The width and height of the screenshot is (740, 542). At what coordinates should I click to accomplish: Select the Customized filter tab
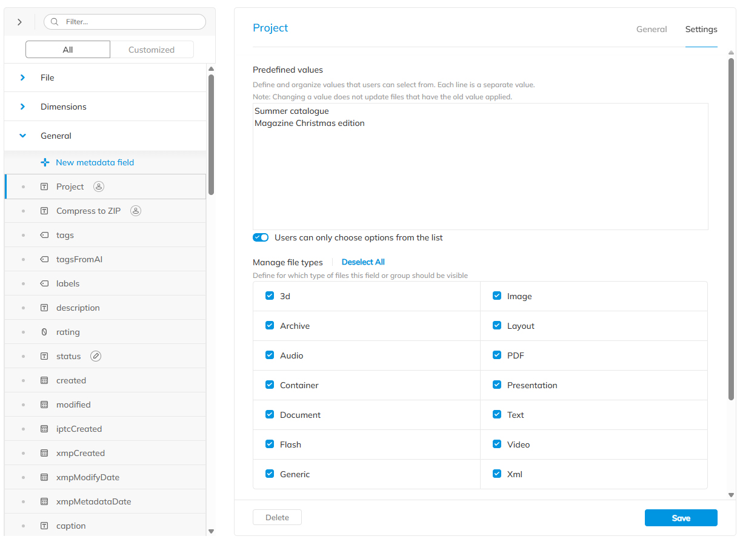[x=152, y=49]
